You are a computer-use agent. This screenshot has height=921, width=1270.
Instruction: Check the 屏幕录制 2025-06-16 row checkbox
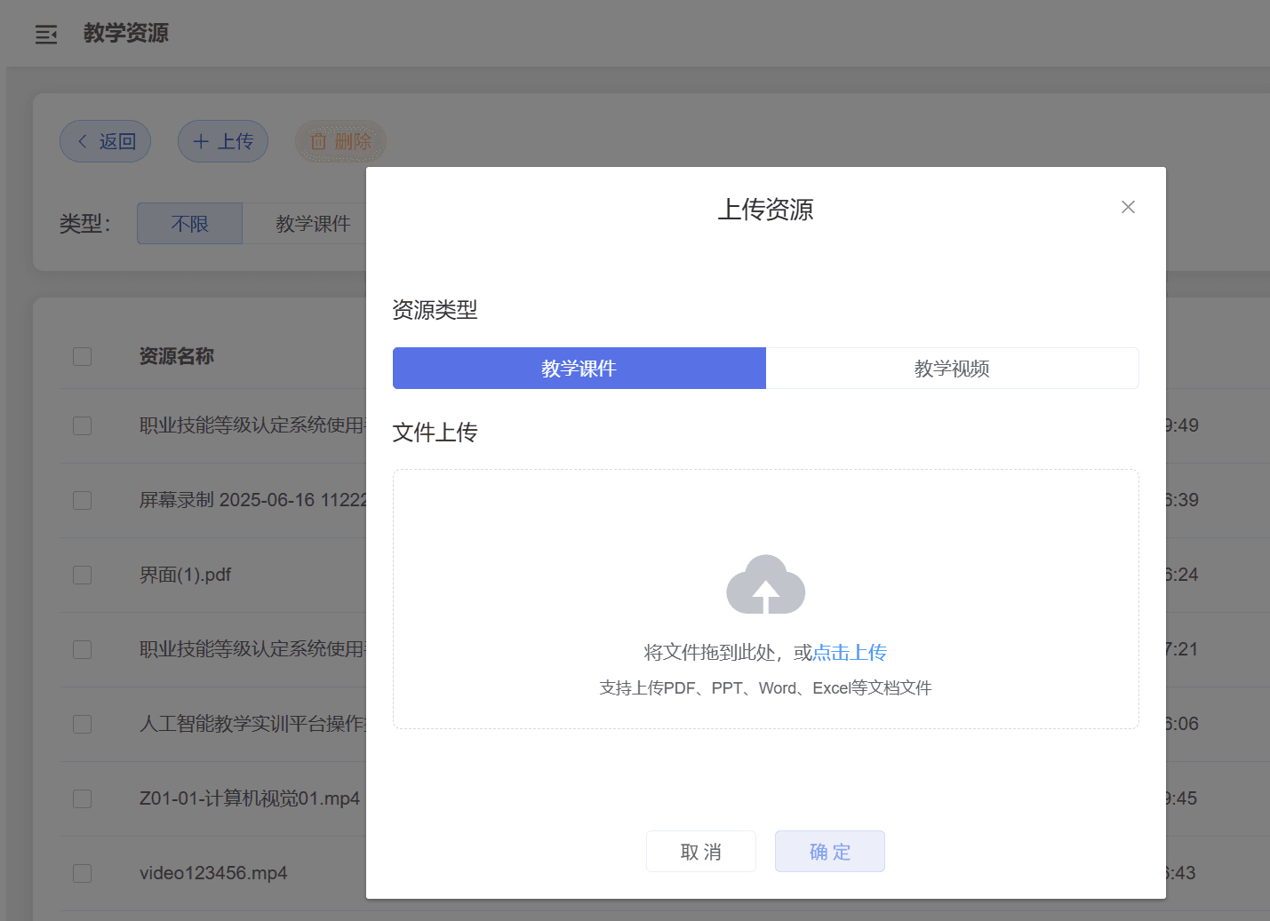pos(83,500)
